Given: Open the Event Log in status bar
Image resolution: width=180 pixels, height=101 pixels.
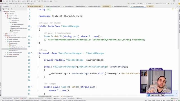Looking at the screenshot, I should [x=174, y=99].
